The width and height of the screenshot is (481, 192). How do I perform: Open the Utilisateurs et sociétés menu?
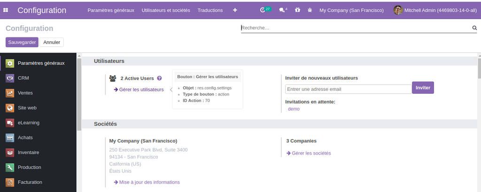166,10
